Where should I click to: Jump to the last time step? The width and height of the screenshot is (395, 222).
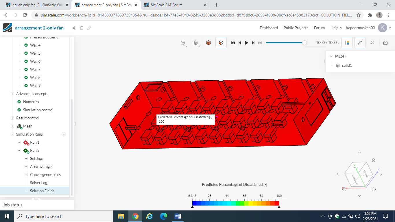click(x=260, y=43)
